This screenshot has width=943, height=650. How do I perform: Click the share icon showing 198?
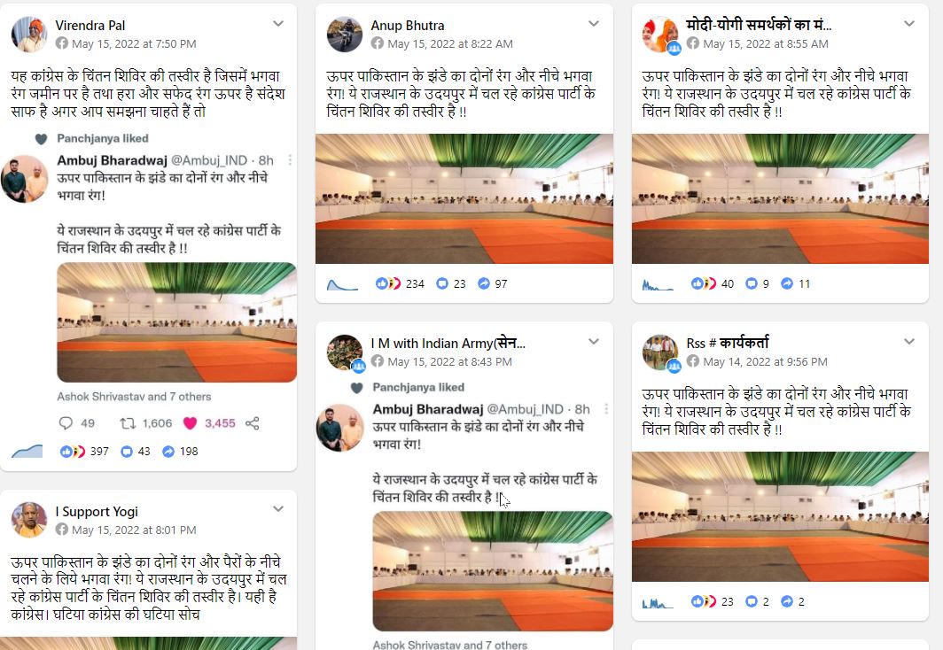(168, 451)
